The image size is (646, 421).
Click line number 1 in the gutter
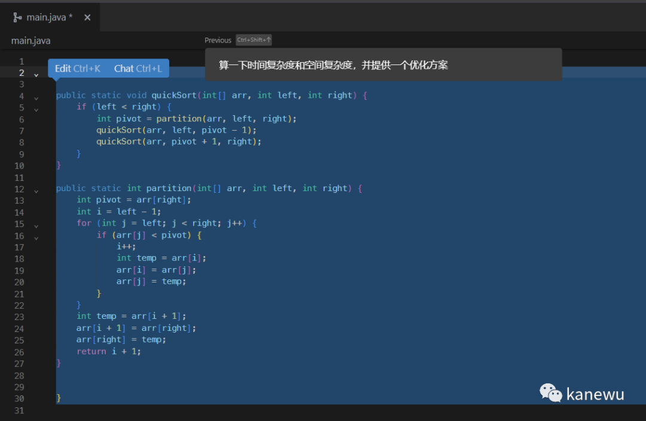click(x=22, y=61)
